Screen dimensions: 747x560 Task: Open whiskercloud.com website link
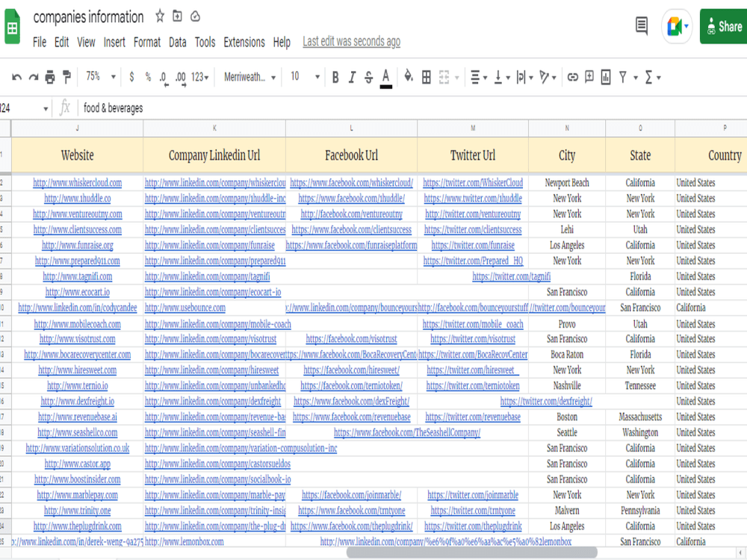pos(77,183)
